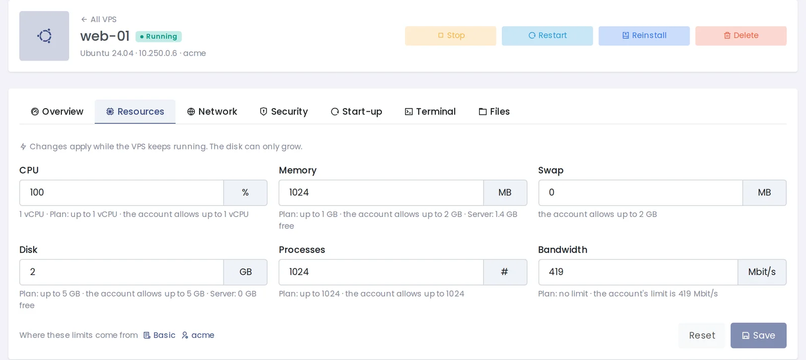Open the Security tab
This screenshot has height=360, width=806.
pyautogui.click(x=284, y=111)
